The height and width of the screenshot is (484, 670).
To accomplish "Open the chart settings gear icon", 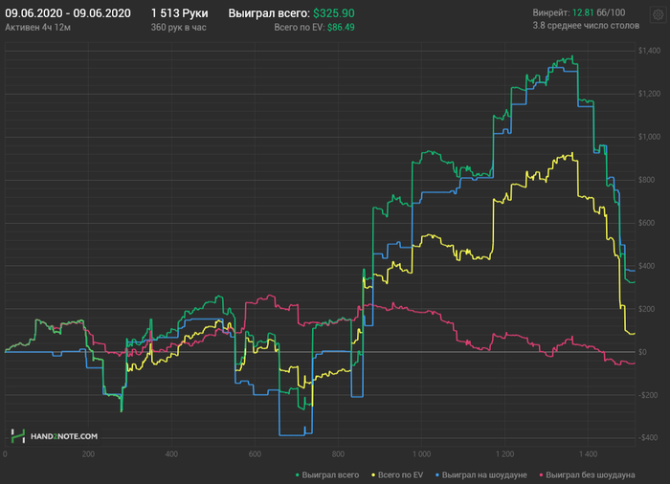I will tap(659, 15).
